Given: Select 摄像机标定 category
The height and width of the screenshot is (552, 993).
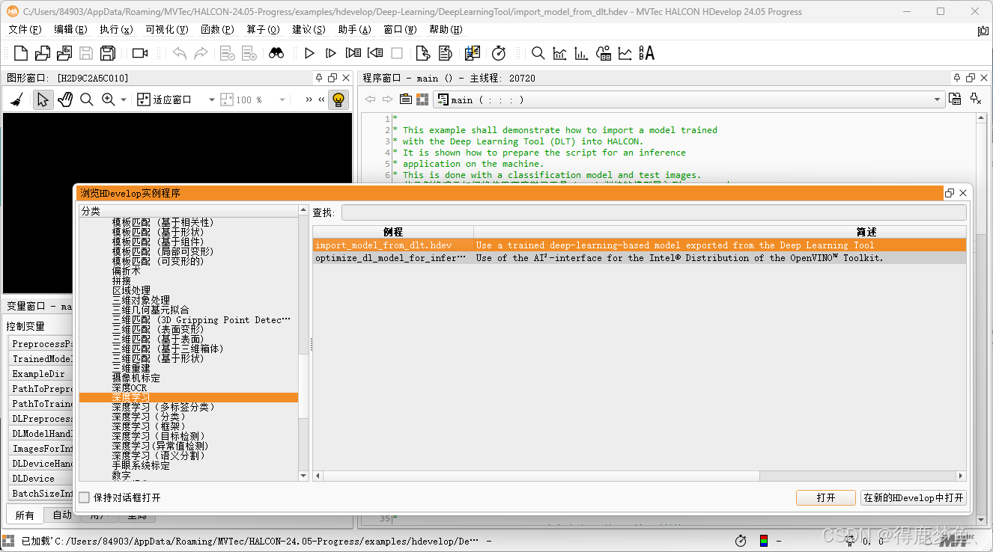Looking at the screenshot, I should (x=136, y=378).
